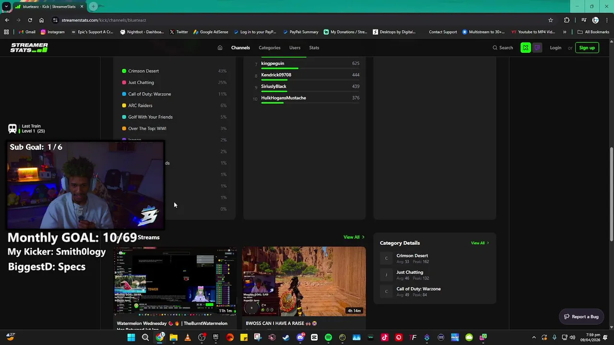Bookmark this page with star icon
Screen dimensions: 614x345
[551, 20]
